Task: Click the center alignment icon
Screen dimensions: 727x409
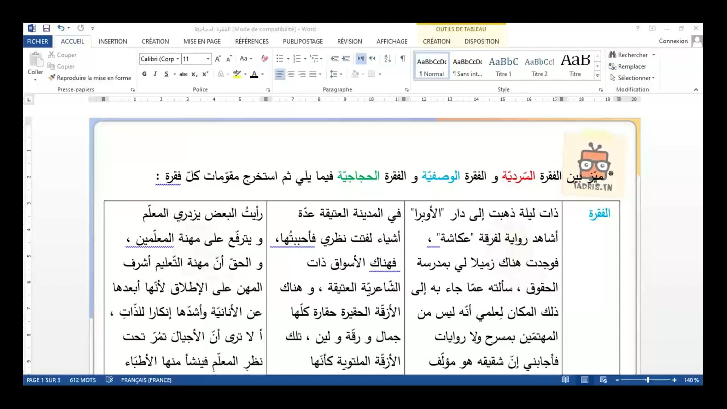Action: pos(291,74)
